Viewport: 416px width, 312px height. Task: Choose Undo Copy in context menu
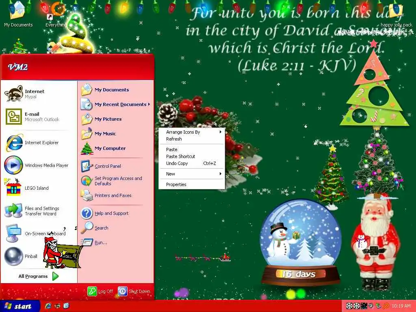[x=192, y=163]
